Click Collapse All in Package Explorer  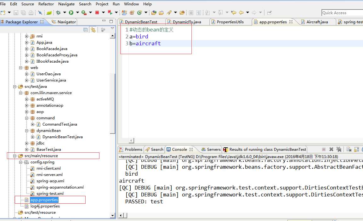[x=86, y=30]
